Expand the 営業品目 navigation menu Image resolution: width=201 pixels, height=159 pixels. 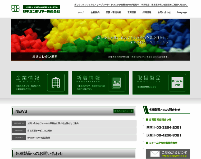(132, 12)
